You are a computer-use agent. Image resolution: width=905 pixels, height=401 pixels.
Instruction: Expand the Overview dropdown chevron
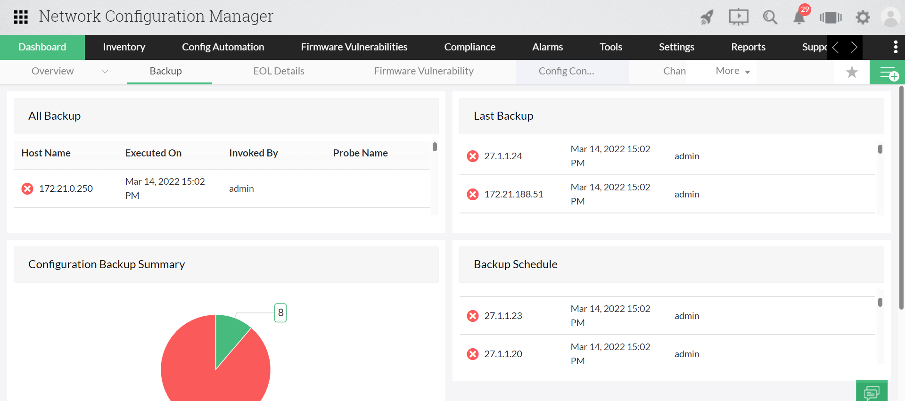point(105,72)
